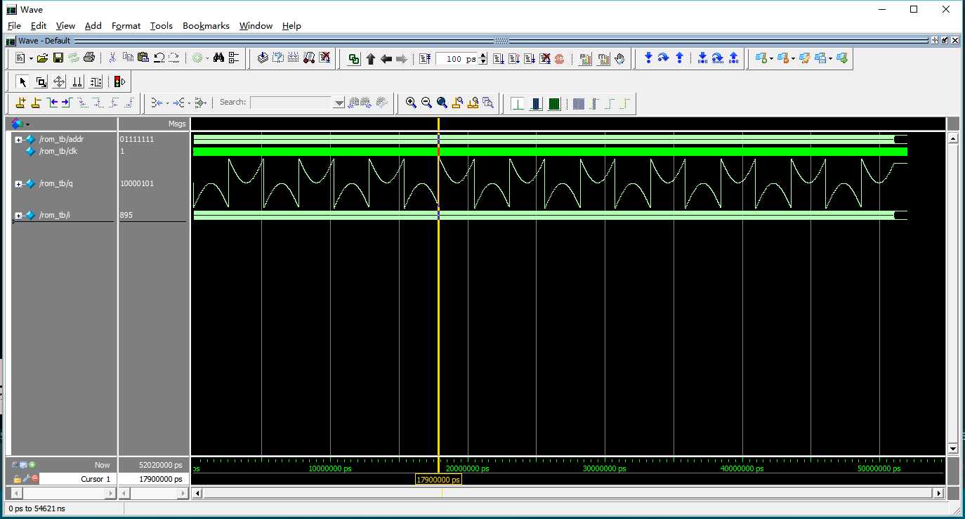Viewport: 965px width, 519px height.
Task: Click the green filled wave format icon
Action: pos(554,104)
